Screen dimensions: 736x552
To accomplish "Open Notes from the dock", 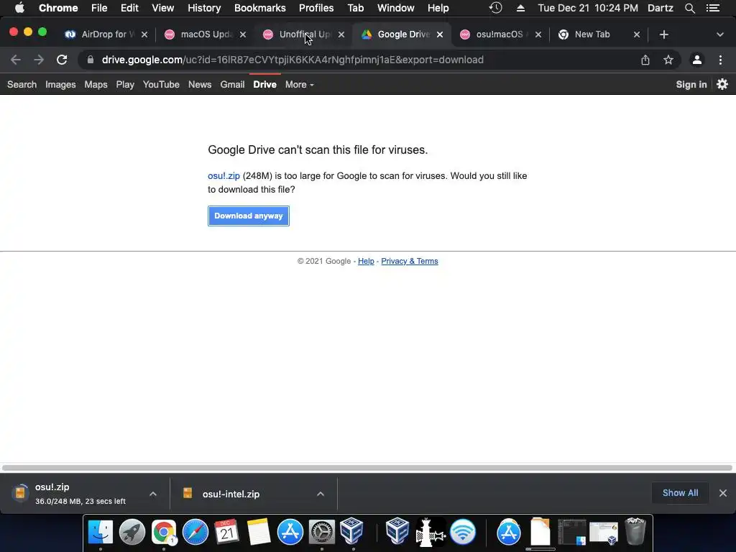I will tap(259, 532).
